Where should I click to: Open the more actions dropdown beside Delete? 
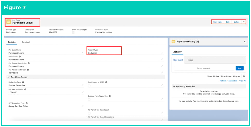[244, 22]
